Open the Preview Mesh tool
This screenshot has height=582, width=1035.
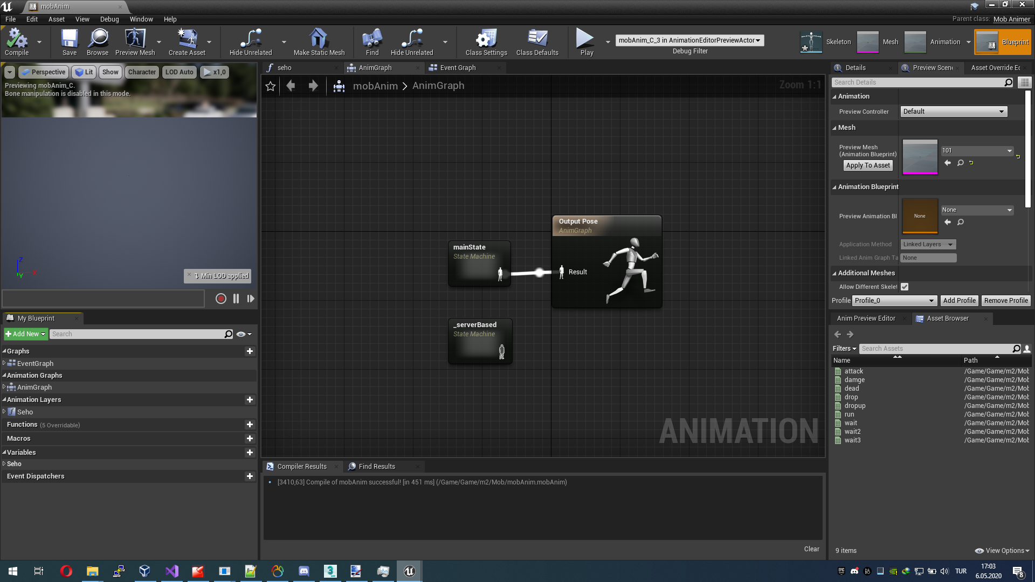[135, 41]
